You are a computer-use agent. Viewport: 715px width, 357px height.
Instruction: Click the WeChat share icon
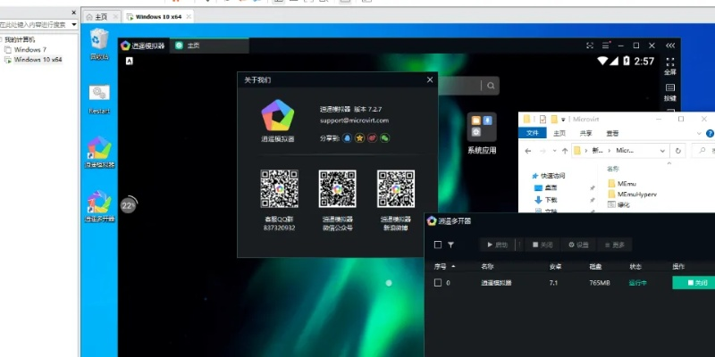pyautogui.click(x=385, y=138)
